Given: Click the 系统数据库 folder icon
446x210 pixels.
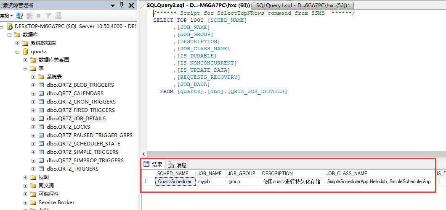Looking at the screenshot, I should 25,43.
